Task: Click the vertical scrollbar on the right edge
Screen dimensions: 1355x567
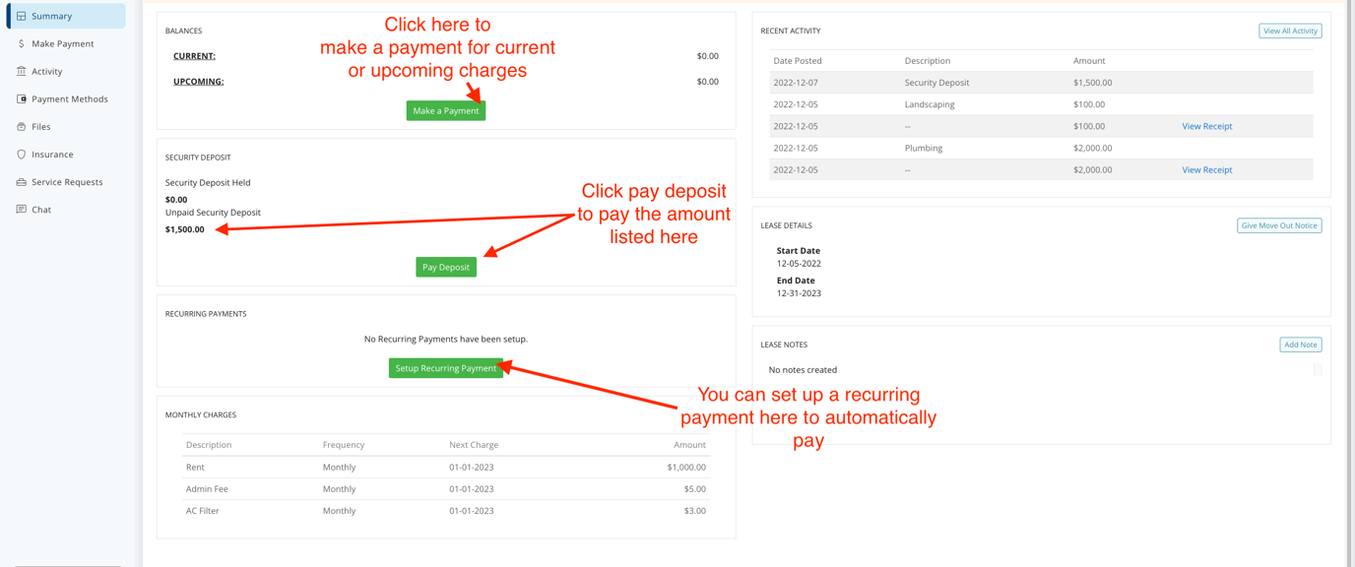Action: (1349, 283)
